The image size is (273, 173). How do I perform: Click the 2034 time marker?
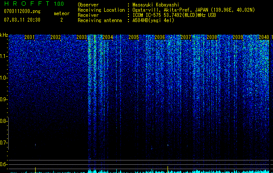(108, 37)
